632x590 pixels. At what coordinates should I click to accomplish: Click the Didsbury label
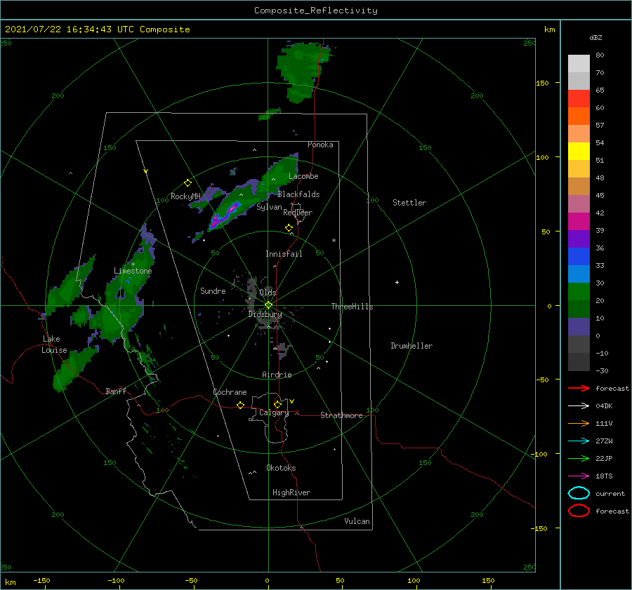click(x=265, y=314)
